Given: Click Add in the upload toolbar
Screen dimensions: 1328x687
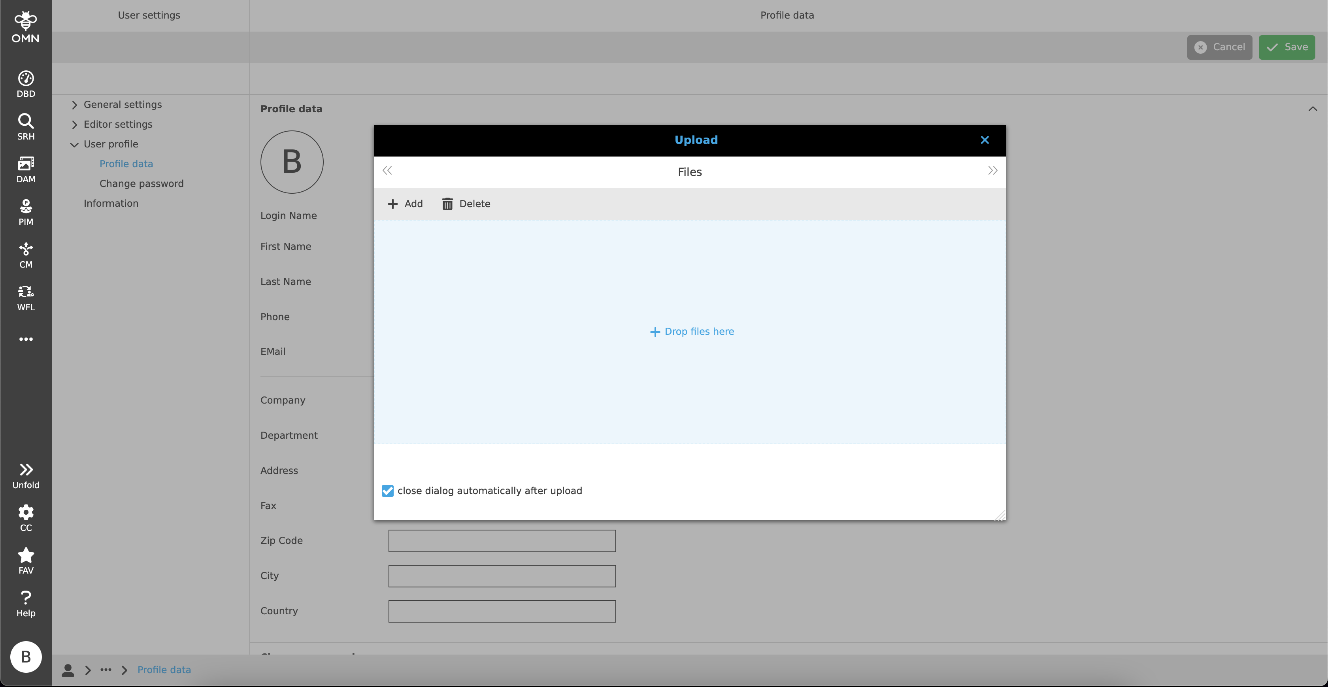Looking at the screenshot, I should pyautogui.click(x=405, y=204).
